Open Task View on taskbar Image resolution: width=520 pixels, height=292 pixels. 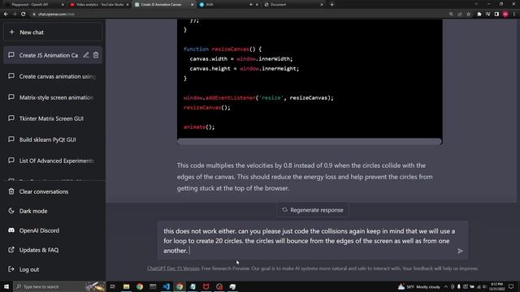tap(113, 286)
